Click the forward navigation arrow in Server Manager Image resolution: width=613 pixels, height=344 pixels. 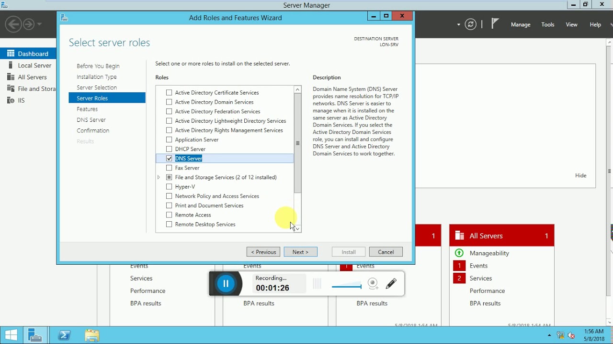click(x=29, y=24)
